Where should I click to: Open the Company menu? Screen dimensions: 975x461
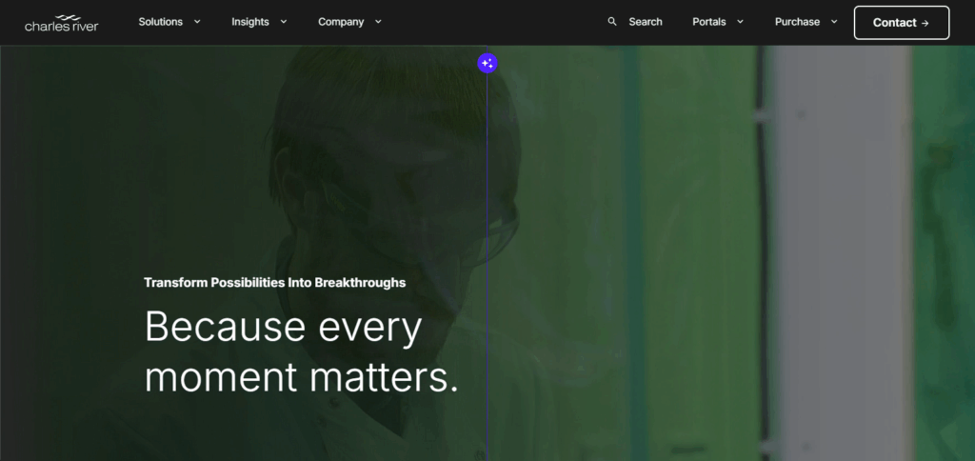[341, 22]
